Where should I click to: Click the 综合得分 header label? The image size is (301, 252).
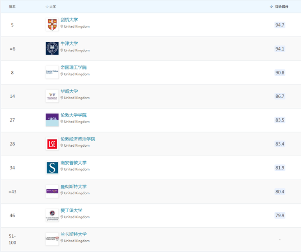[282, 7]
